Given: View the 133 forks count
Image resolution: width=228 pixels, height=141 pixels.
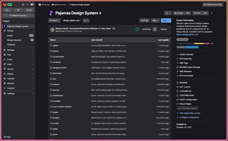Looking at the screenshot, I should tap(205, 13).
